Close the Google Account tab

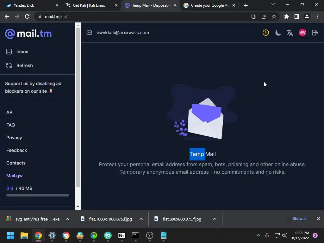pos(234,5)
